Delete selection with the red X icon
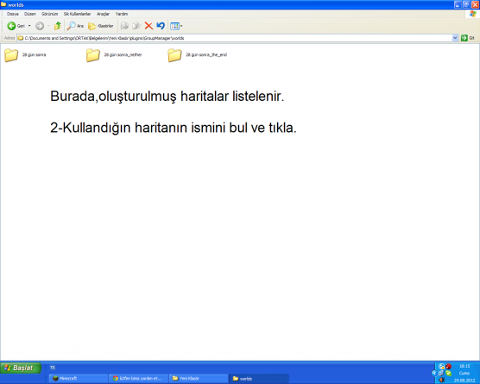480x384 pixels. (x=148, y=26)
